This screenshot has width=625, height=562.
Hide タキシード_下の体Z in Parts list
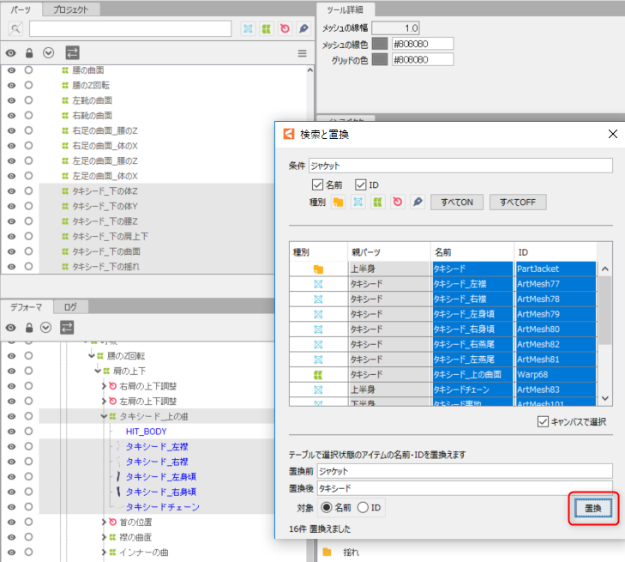pyautogui.click(x=11, y=191)
